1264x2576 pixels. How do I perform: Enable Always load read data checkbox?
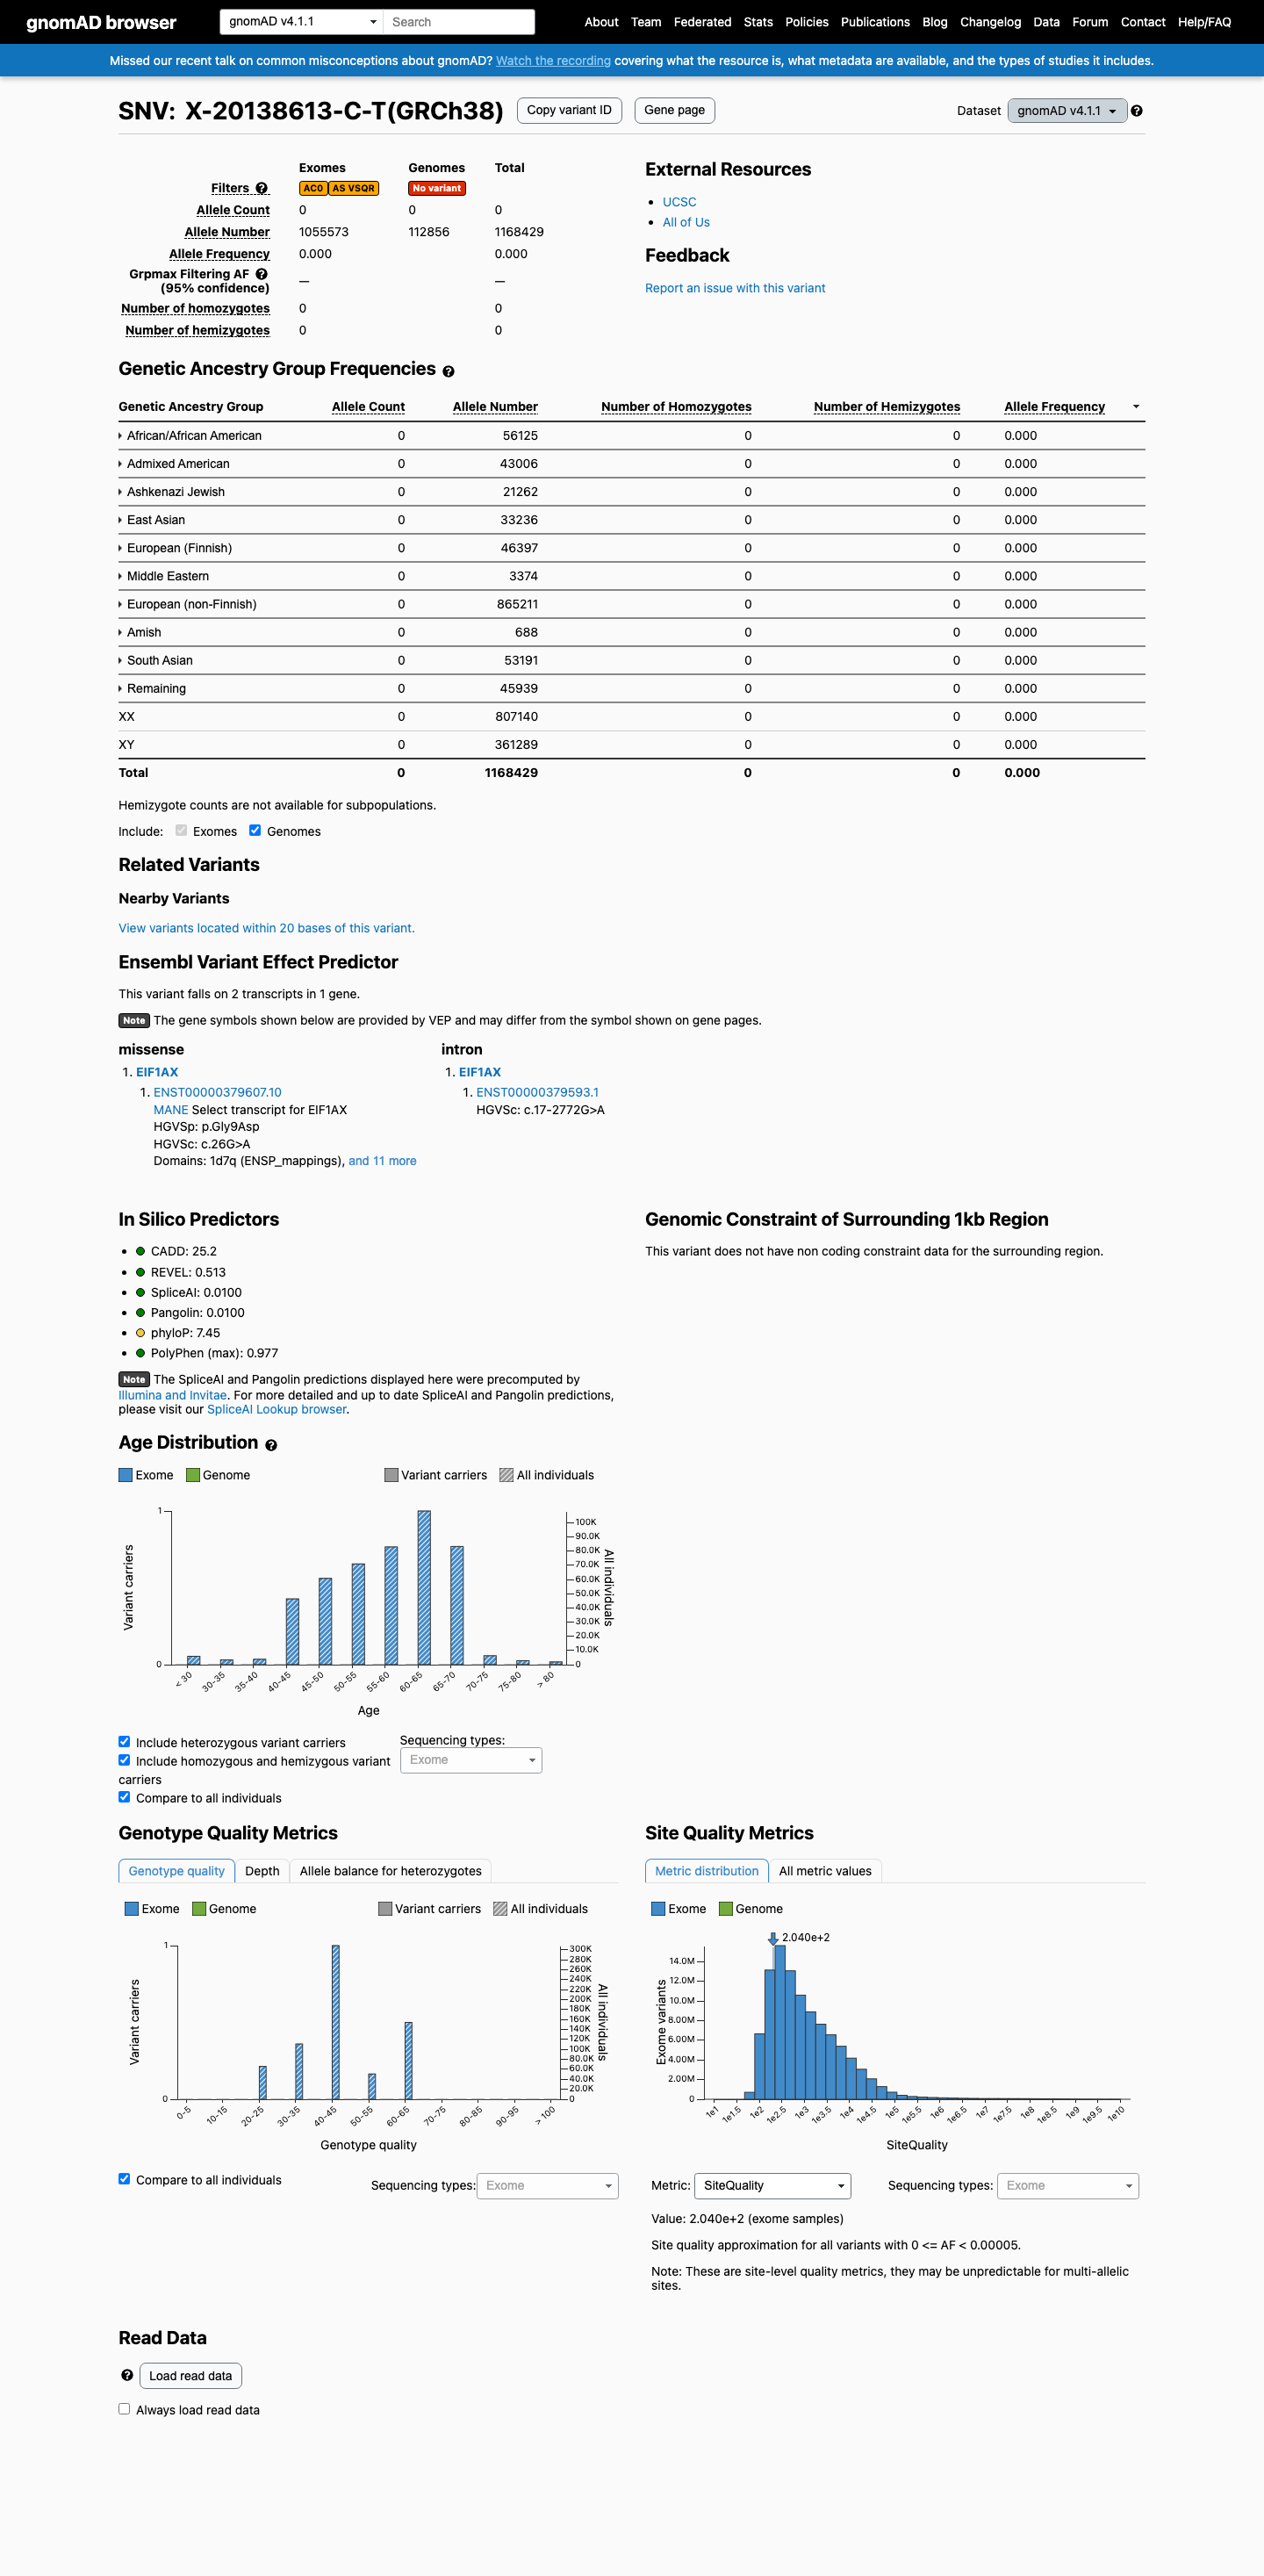coord(124,2409)
